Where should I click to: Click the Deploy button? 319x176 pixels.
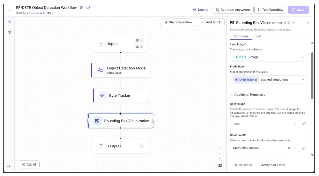200,10
